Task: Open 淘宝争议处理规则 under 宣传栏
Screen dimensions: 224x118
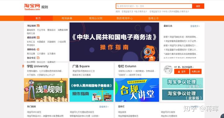Action: click(x=169, y=116)
